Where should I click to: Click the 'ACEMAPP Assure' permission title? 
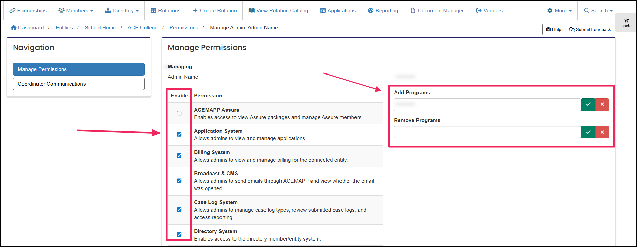click(216, 110)
